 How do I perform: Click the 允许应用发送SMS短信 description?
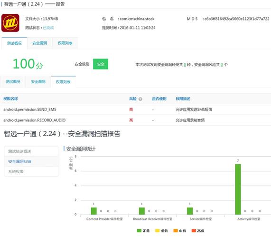coord(194,109)
